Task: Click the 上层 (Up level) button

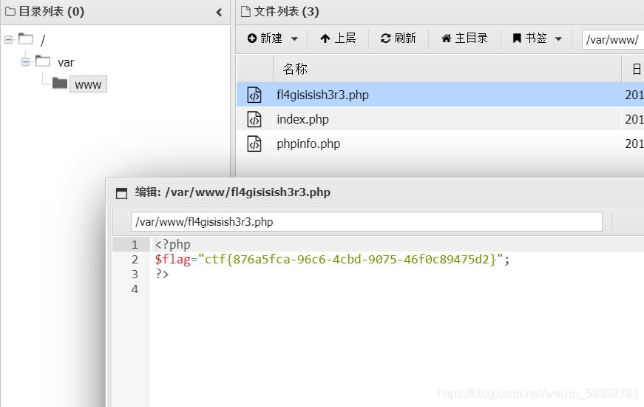Action: pyautogui.click(x=338, y=38)
